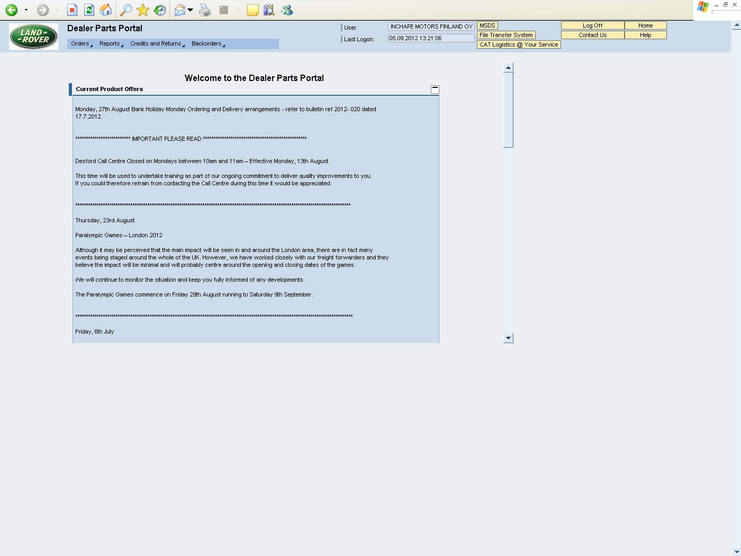741x556 pixels.
Task: Open the Mail dropdown arrow
Action: (x=190, y=10)
